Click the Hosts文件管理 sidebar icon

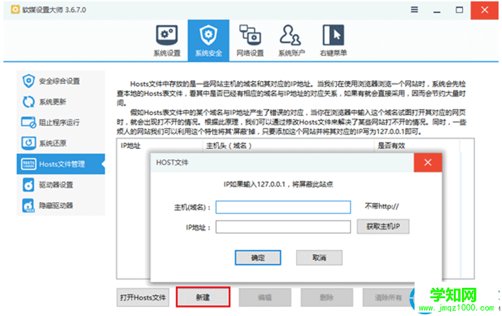(x=28, y=164)
